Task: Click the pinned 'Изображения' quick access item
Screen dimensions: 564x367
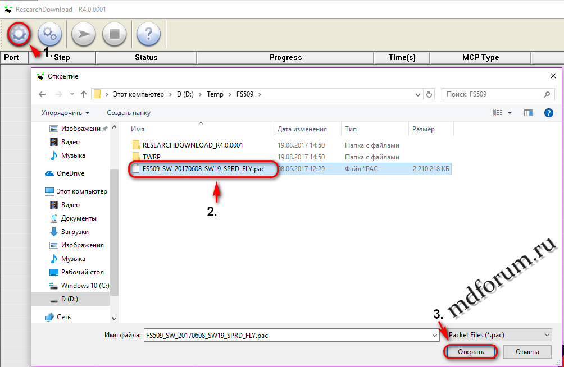Action: [x=80, y=129]
